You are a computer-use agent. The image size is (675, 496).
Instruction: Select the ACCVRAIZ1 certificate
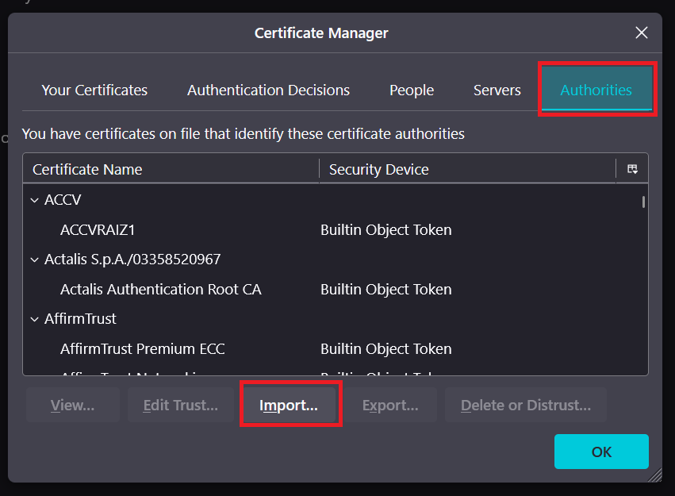98,230
